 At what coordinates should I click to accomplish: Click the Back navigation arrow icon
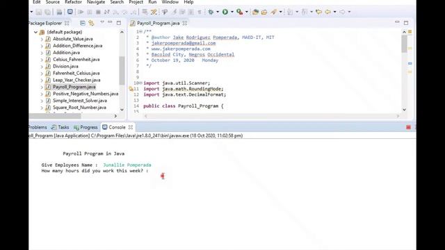coord(327,12)
